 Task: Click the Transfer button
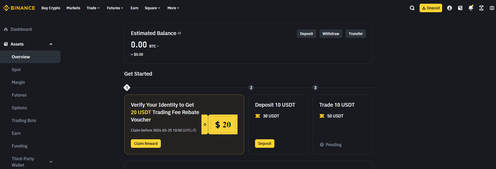[356, 34]
